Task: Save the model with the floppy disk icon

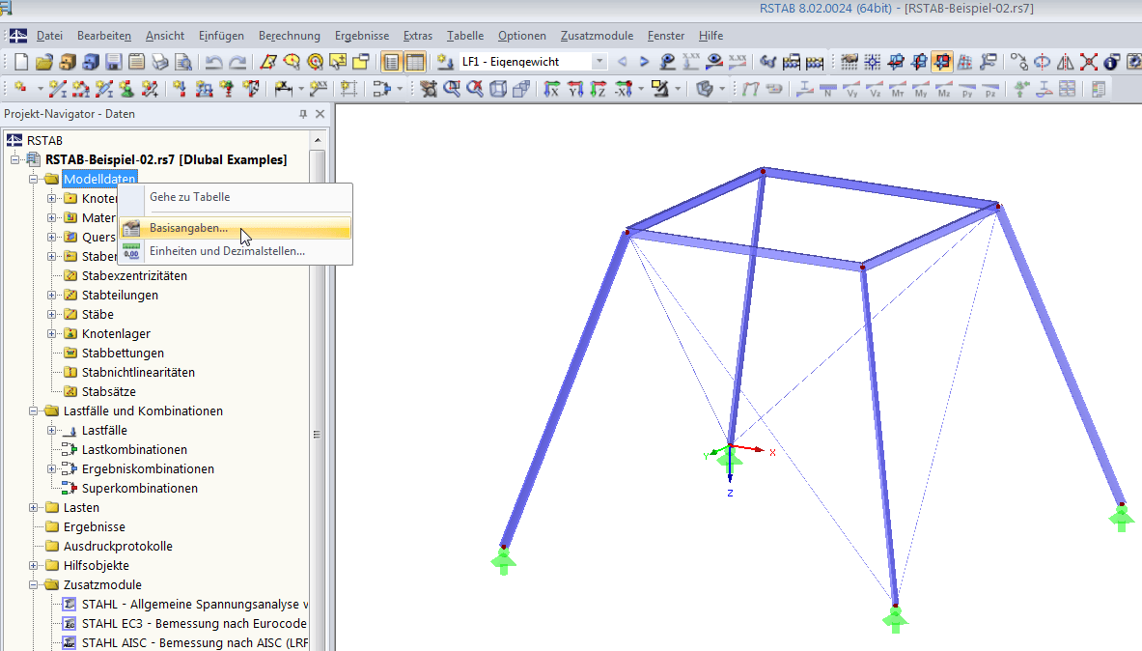Action: 114,62
